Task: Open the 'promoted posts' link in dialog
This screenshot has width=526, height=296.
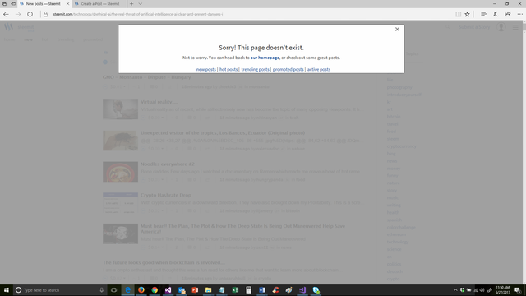Action: pyautogui.click(x=288, y=69)
